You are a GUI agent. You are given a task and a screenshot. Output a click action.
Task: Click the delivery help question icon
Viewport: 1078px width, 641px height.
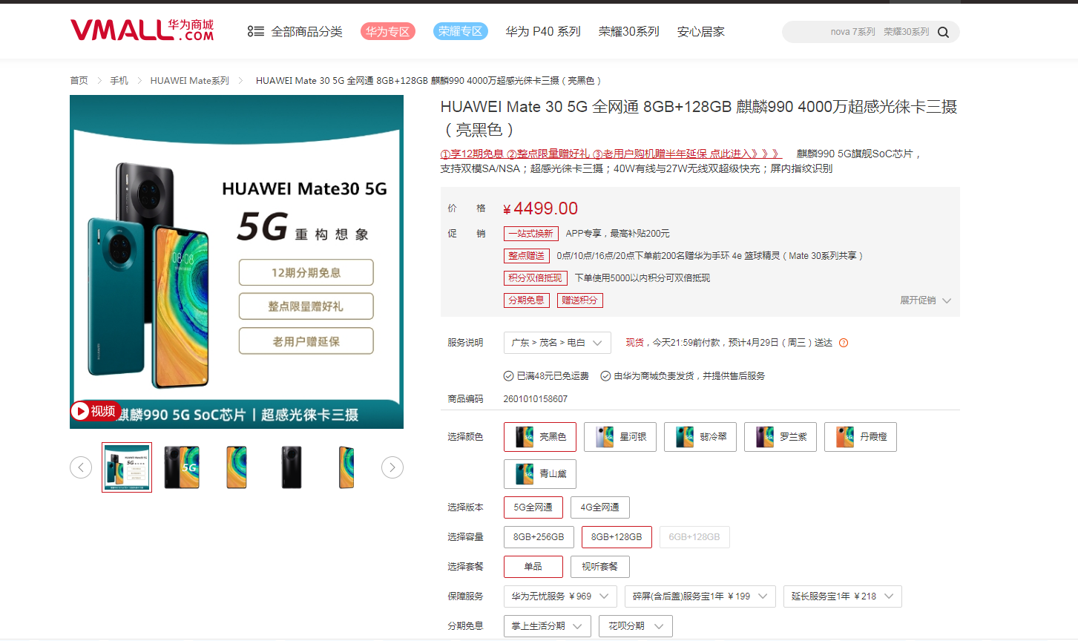[x=844, y=343]
